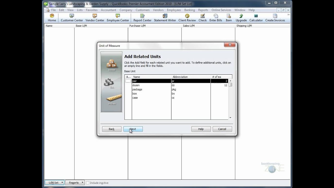
Task: Click Purchase U/M column header
Action: tap(155, 26)
